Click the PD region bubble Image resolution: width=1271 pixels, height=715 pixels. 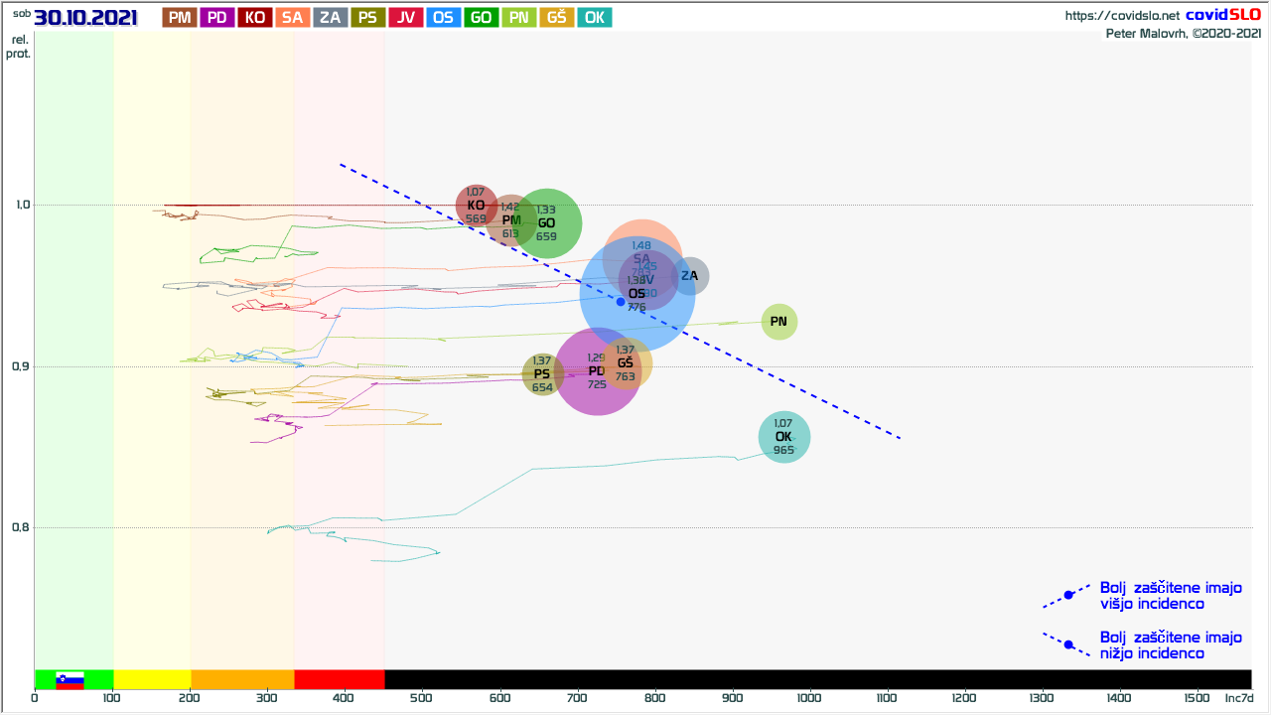coord(596,370)
